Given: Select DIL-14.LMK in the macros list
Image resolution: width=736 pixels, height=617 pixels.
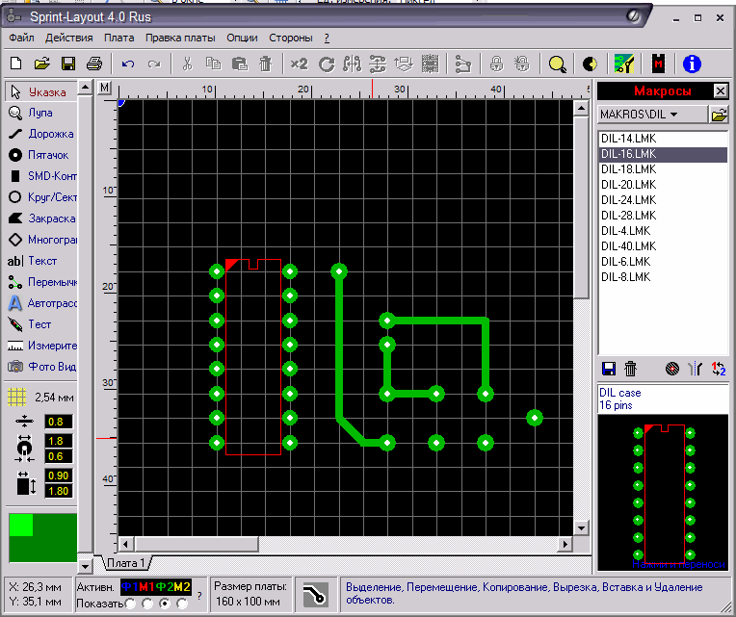Looking at the screenshot, I should [663, 139].
